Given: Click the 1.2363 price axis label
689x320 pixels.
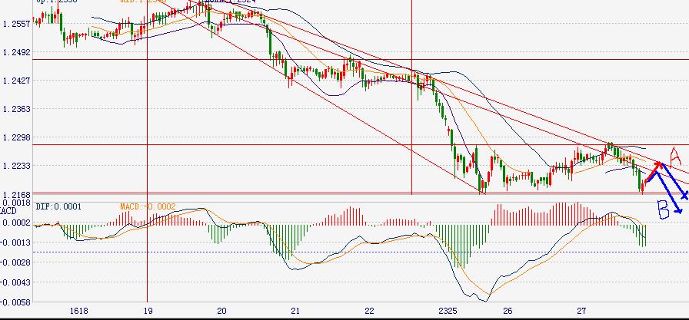Looking at the screenshot, I should pyautogui.click(x=16, y=109).
